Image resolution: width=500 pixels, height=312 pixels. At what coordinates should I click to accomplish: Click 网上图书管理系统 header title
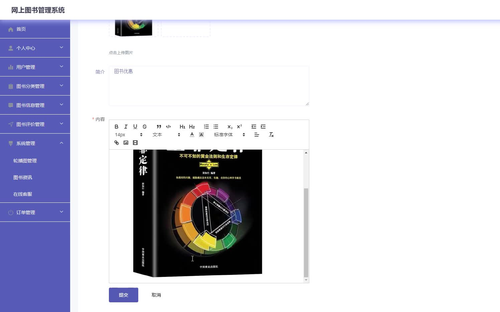point(38,10)
